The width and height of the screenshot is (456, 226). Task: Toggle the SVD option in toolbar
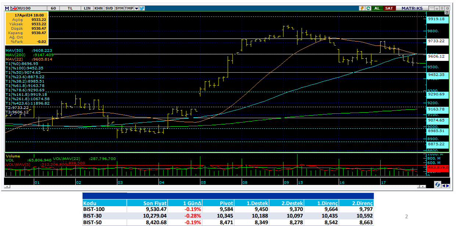point(109,8)
